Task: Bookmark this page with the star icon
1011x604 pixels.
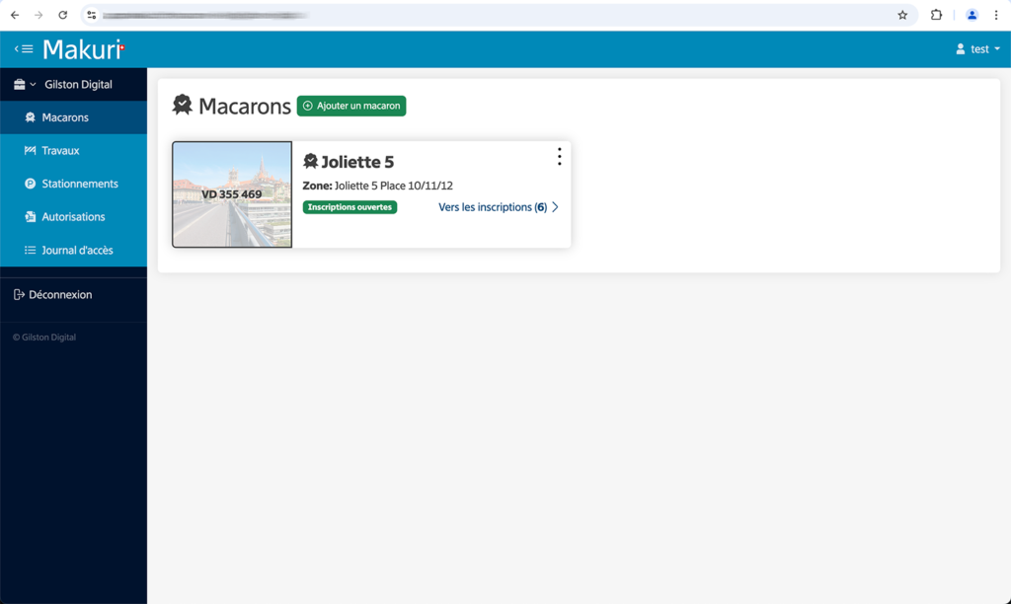Action: click(902, 15)
